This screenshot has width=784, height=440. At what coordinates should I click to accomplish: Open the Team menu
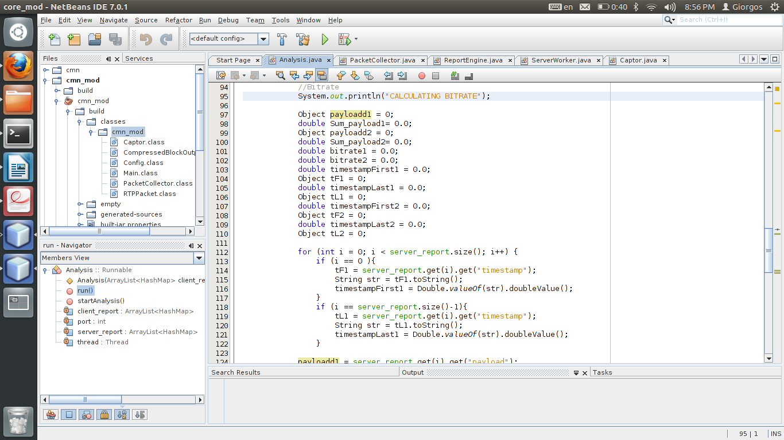pos(255,20)
